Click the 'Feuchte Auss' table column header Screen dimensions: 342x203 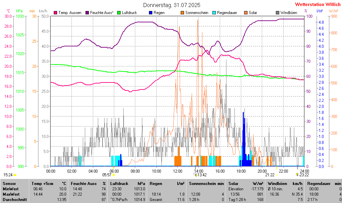84,184
